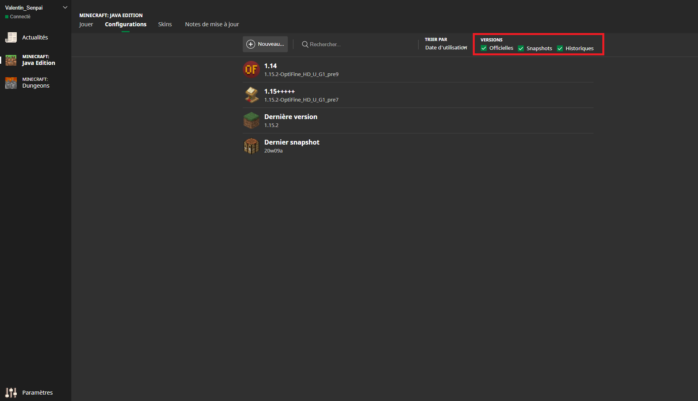Click the 1.15.2 version text
698x401 pixels.
271,125
